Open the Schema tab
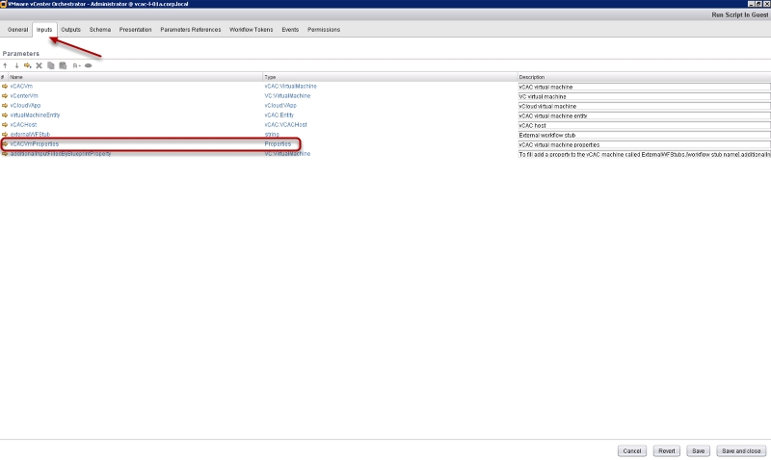Viewport: 771px width, 460px height. (100, 30)
